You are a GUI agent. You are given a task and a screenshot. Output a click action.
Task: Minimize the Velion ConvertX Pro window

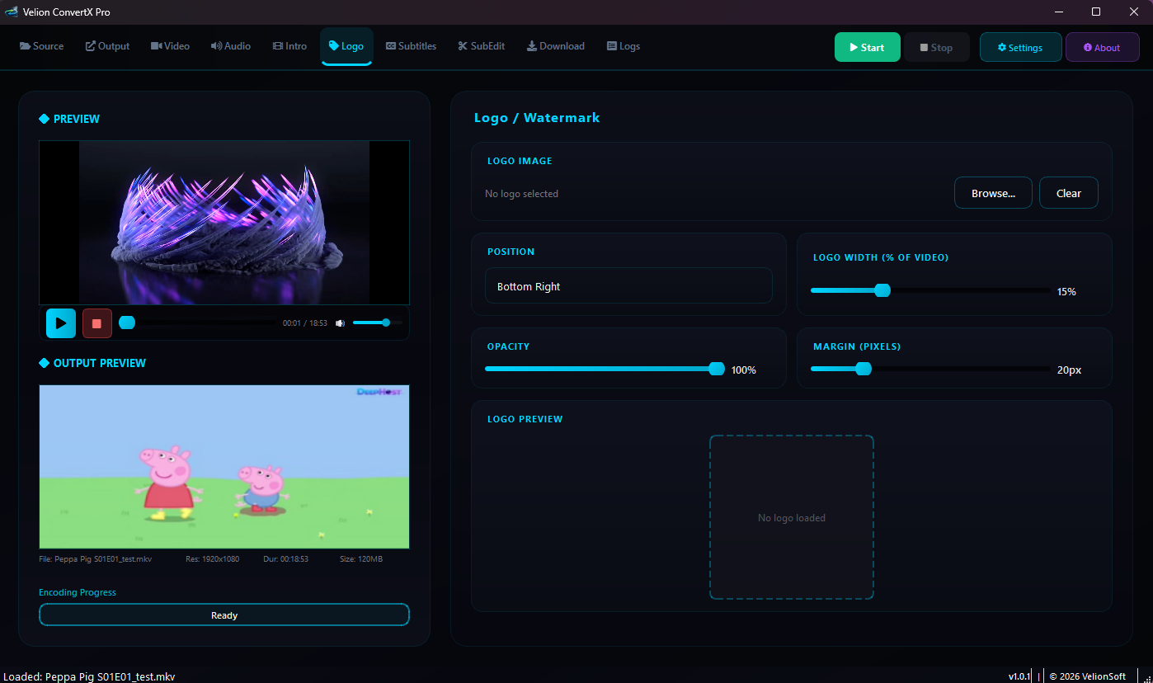pos(1057,12)
